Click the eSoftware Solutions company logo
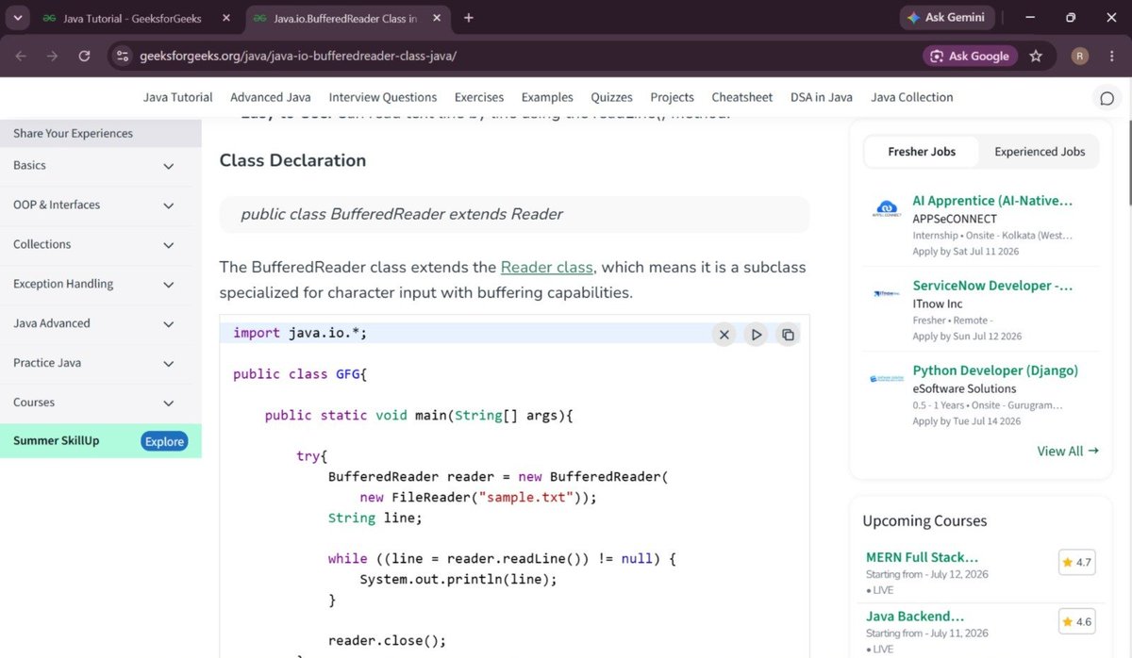 coord(887,379)
